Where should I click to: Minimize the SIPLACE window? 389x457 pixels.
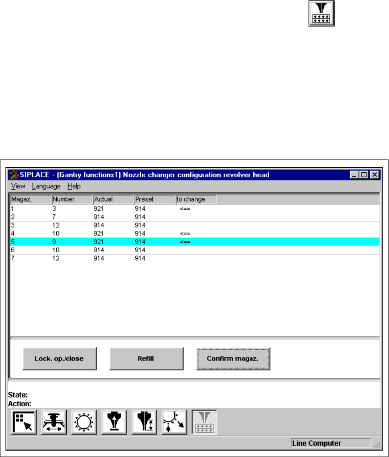point(354,175)
